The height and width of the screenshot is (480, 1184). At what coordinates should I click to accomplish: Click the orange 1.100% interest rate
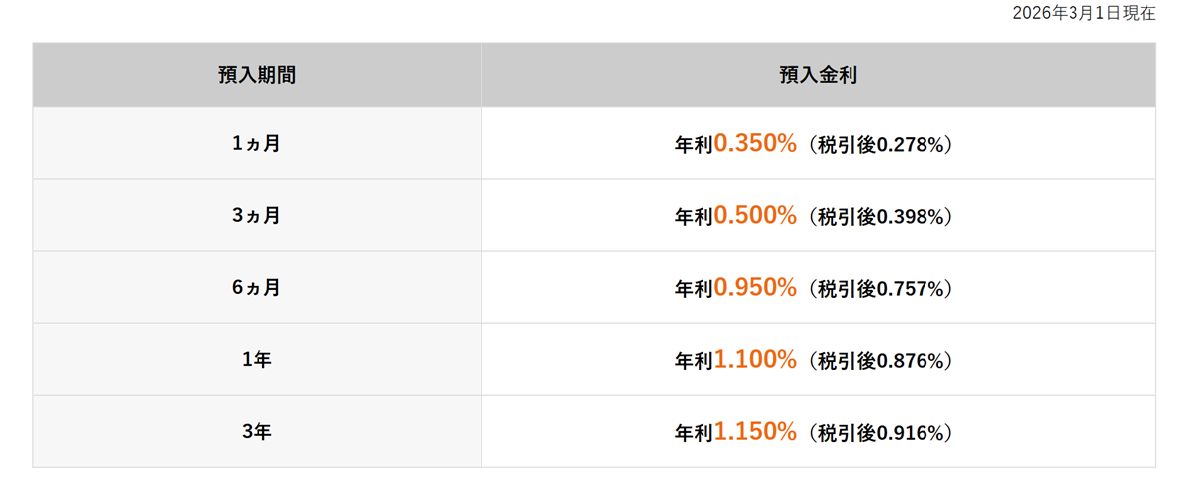pos(755,360)
